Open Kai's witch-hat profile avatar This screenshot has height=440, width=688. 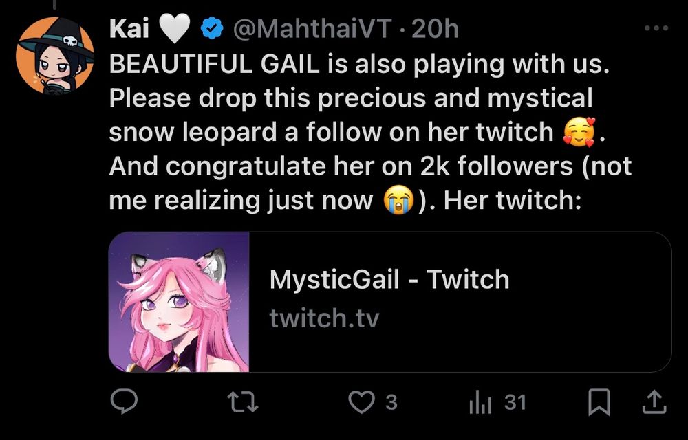click(55, 55)
